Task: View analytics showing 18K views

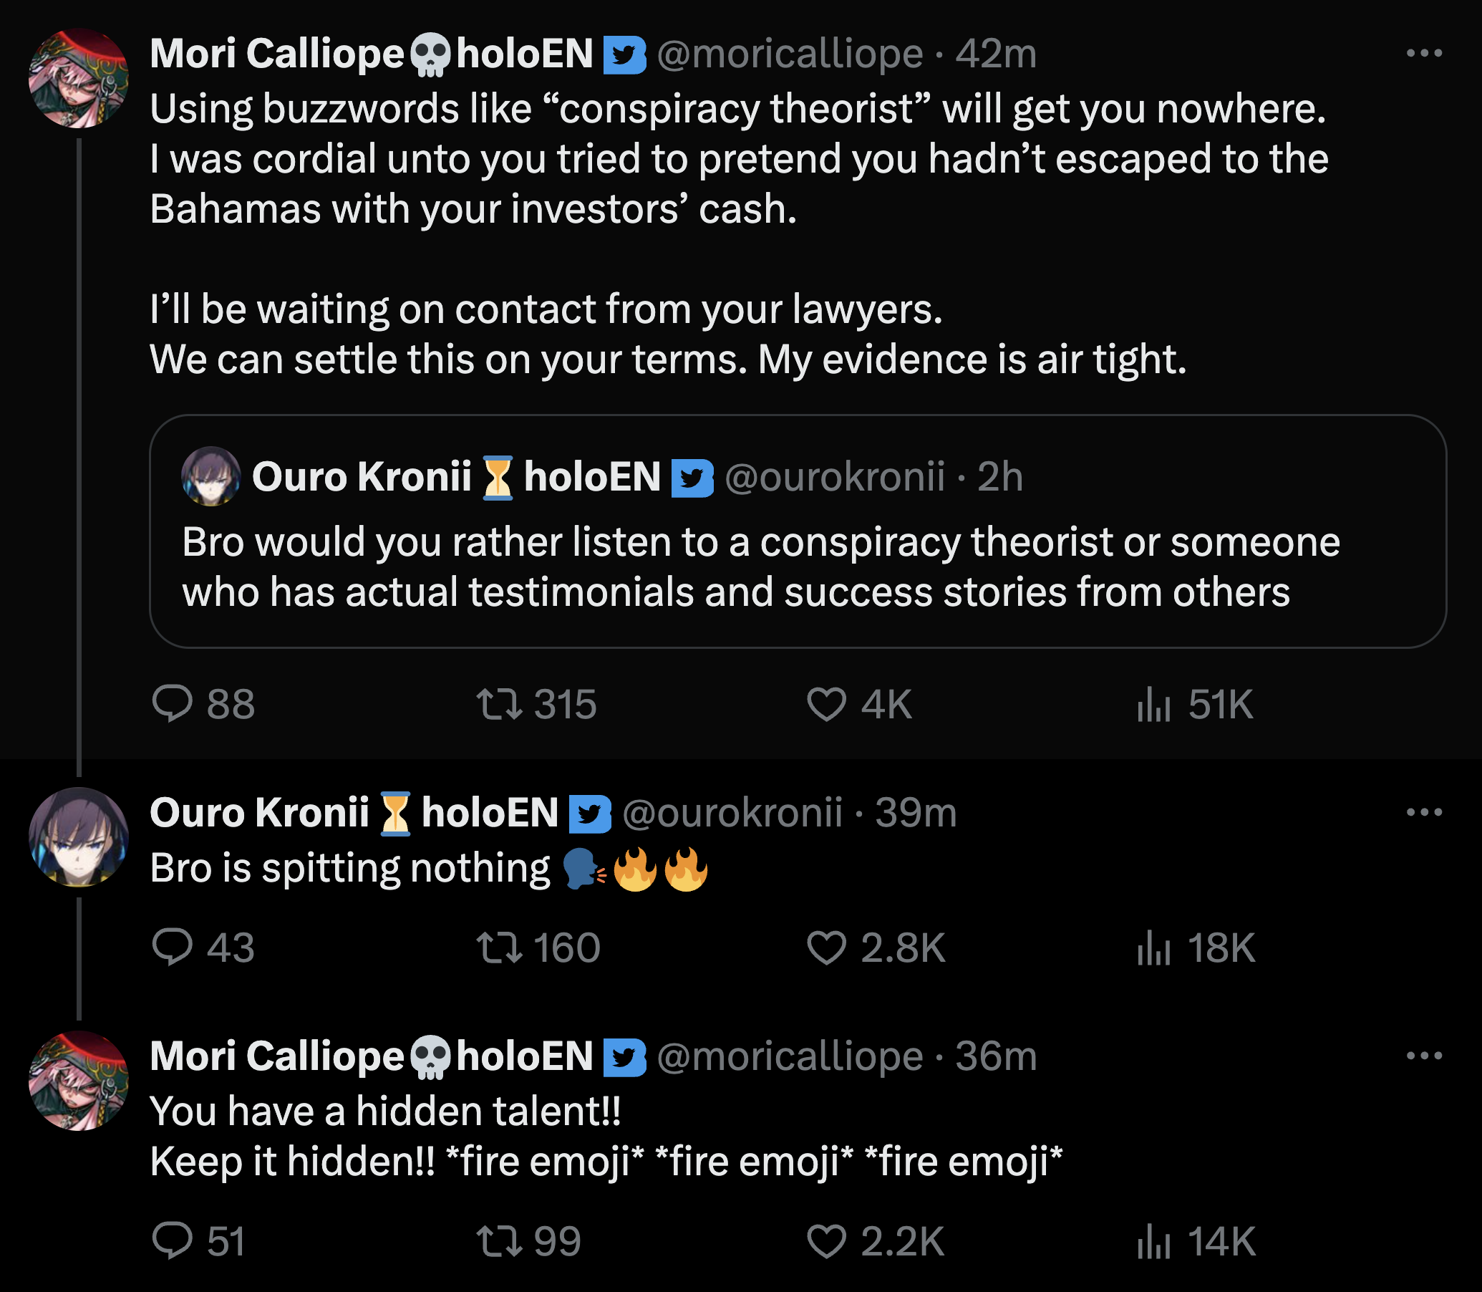Action: point(1153,947)
